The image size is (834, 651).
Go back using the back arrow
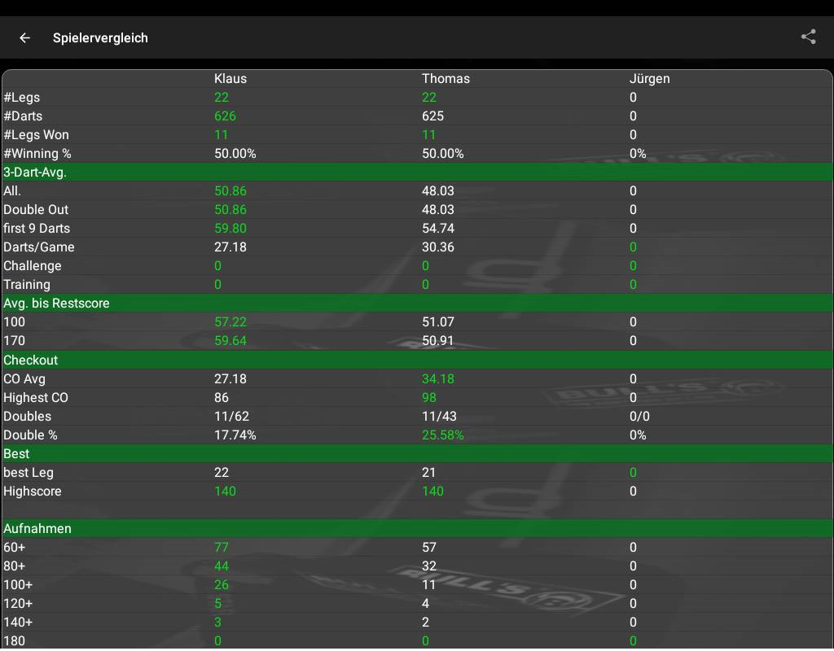25,37
